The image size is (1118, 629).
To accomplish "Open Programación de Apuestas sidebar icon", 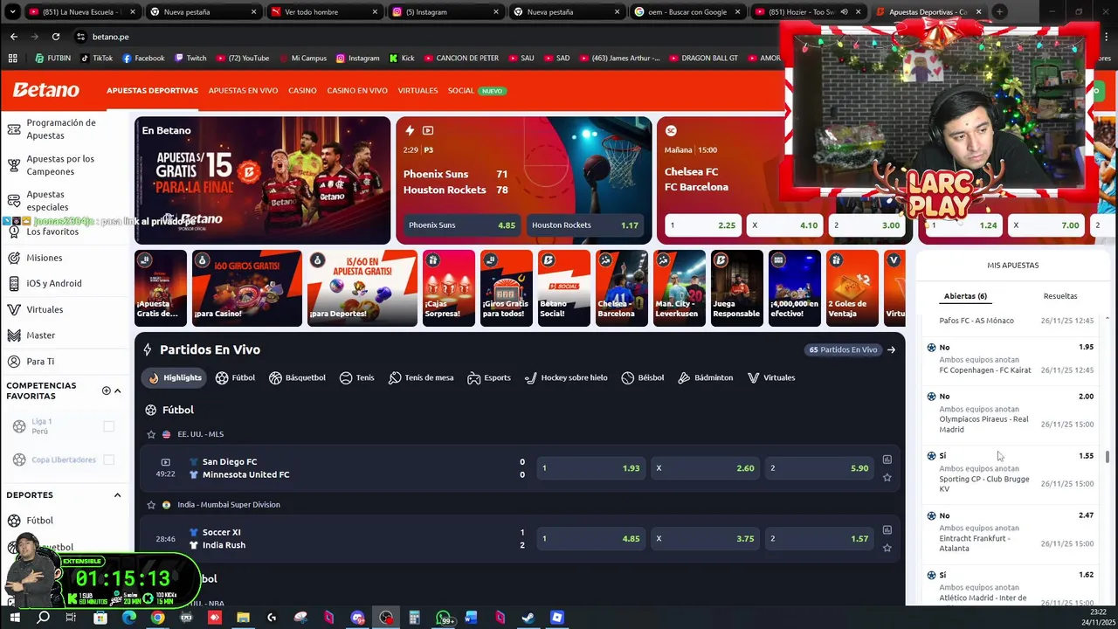I will pyautogui.click(x=14, y=129).
